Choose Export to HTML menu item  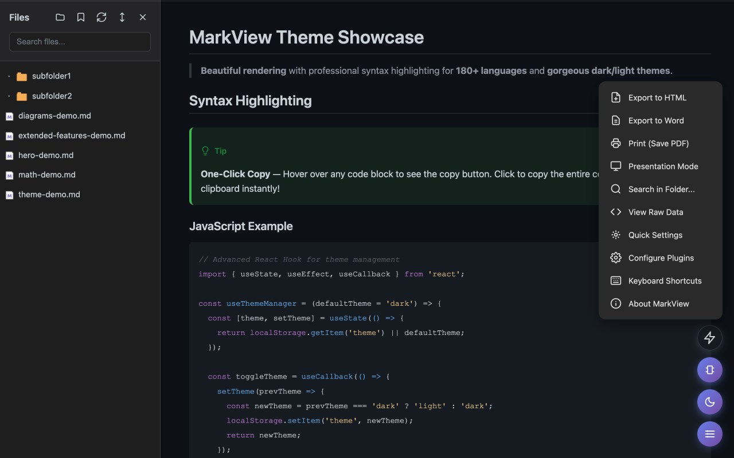661,97
